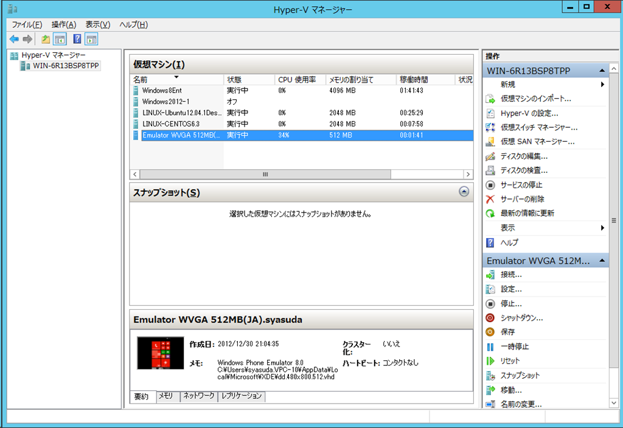
Task: Click the actions pane scroll down arrow
Action: point(614,403)
